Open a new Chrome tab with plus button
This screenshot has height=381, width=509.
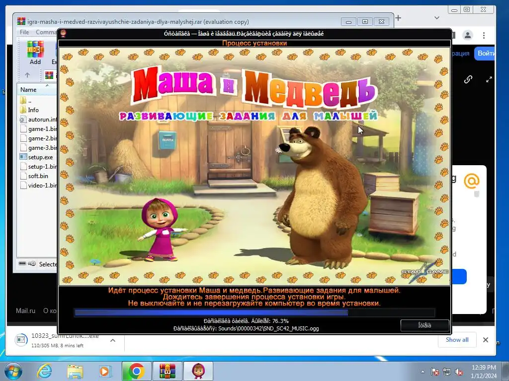point(398,18)
